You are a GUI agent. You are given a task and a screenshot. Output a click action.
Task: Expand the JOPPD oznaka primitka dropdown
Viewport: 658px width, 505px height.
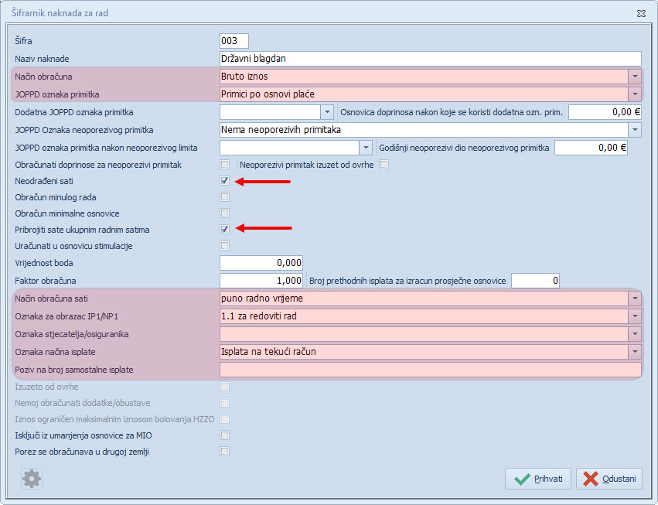(x=635, y=94)
